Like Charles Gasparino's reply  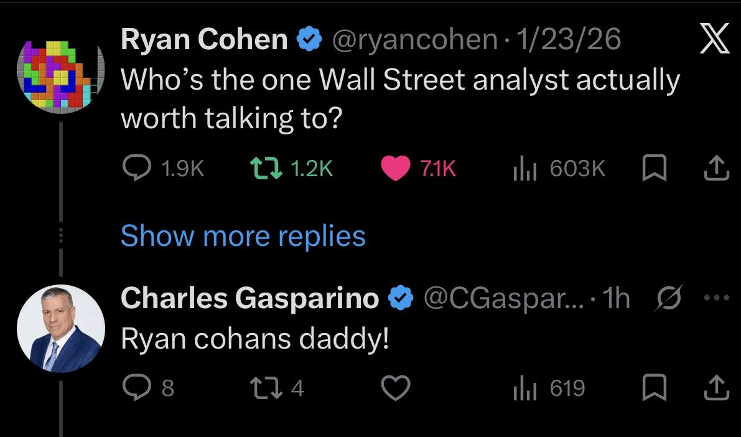point(395,388)
